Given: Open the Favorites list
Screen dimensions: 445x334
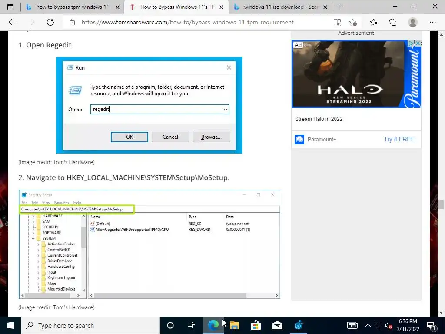Looking at the screenshot, I should (x=374, y=22).
